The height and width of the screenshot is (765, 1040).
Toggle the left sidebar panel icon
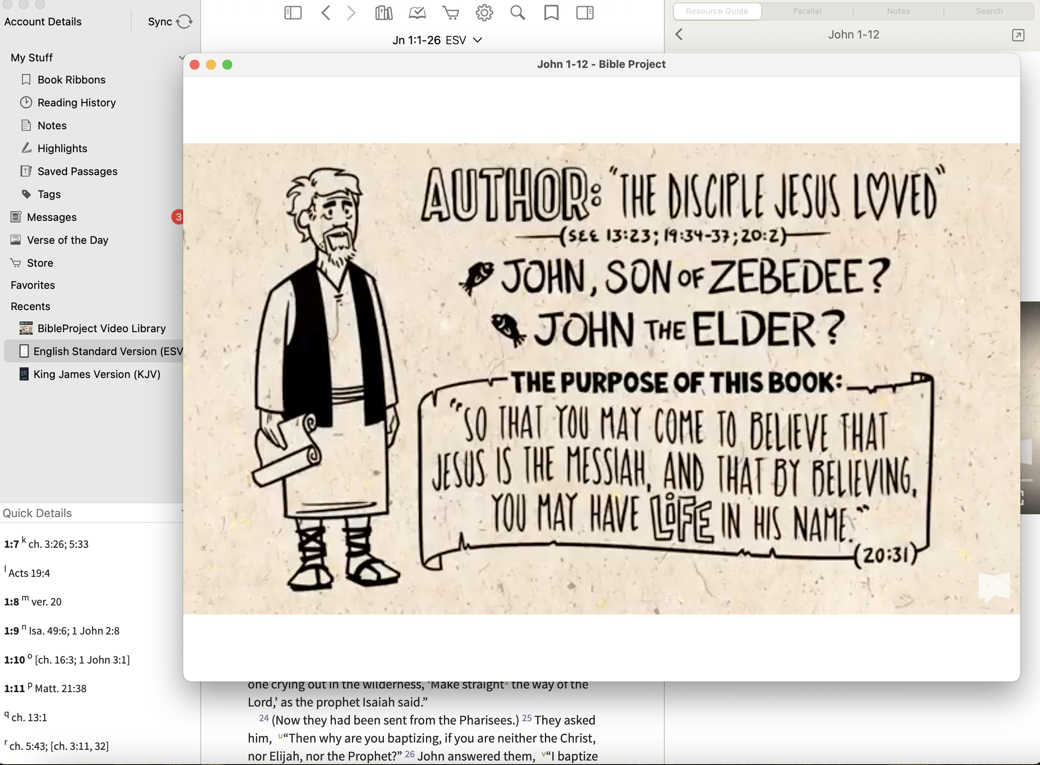293,13
